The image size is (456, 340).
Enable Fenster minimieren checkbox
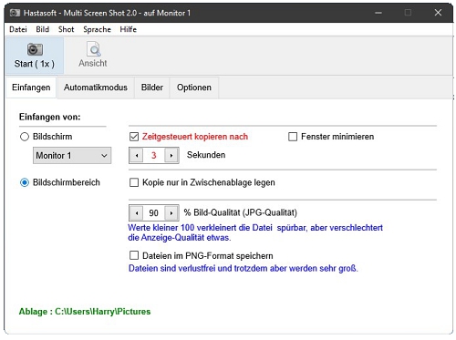tap(293, 137)
